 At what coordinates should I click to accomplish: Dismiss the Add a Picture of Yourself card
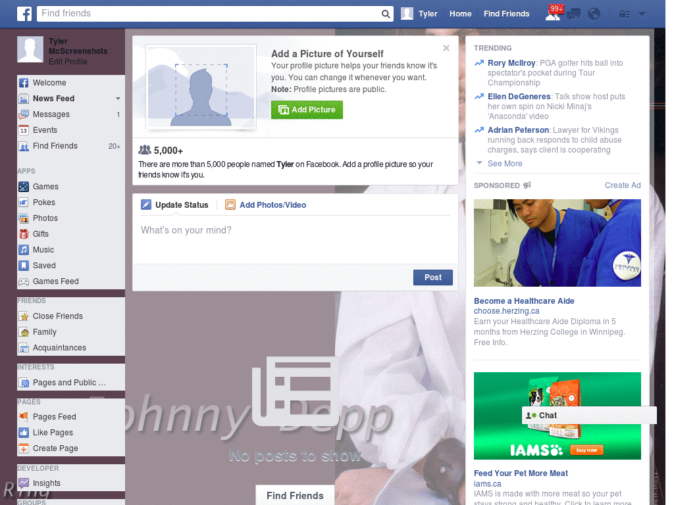click(446, 48)
